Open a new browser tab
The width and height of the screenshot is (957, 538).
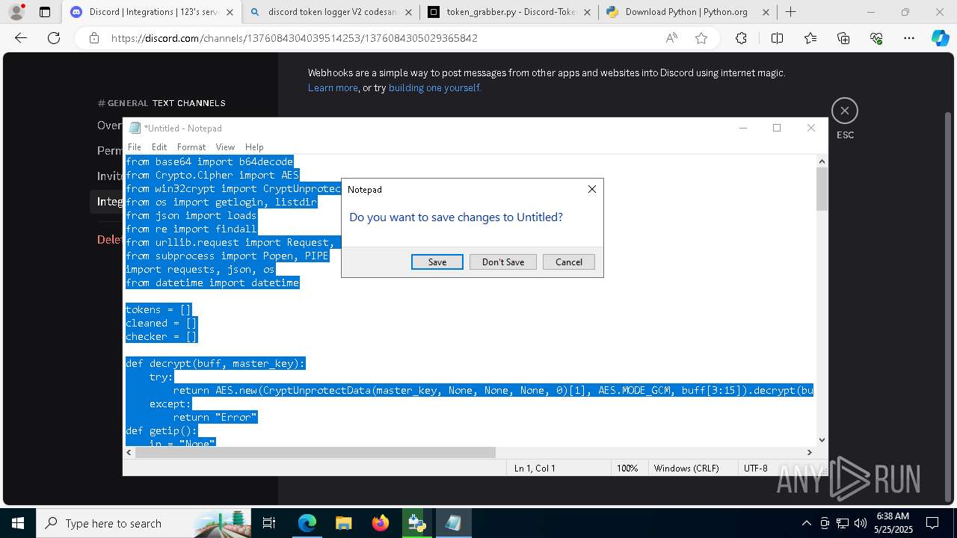tap(790, 12)
